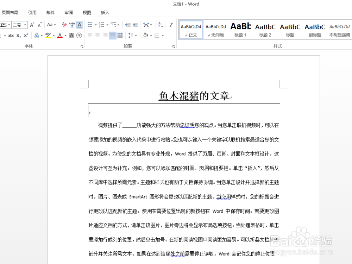Screen dimensions: 352x264
Task: Click the paragraph Shading paint bucket
Action: (x=145, y=36)
